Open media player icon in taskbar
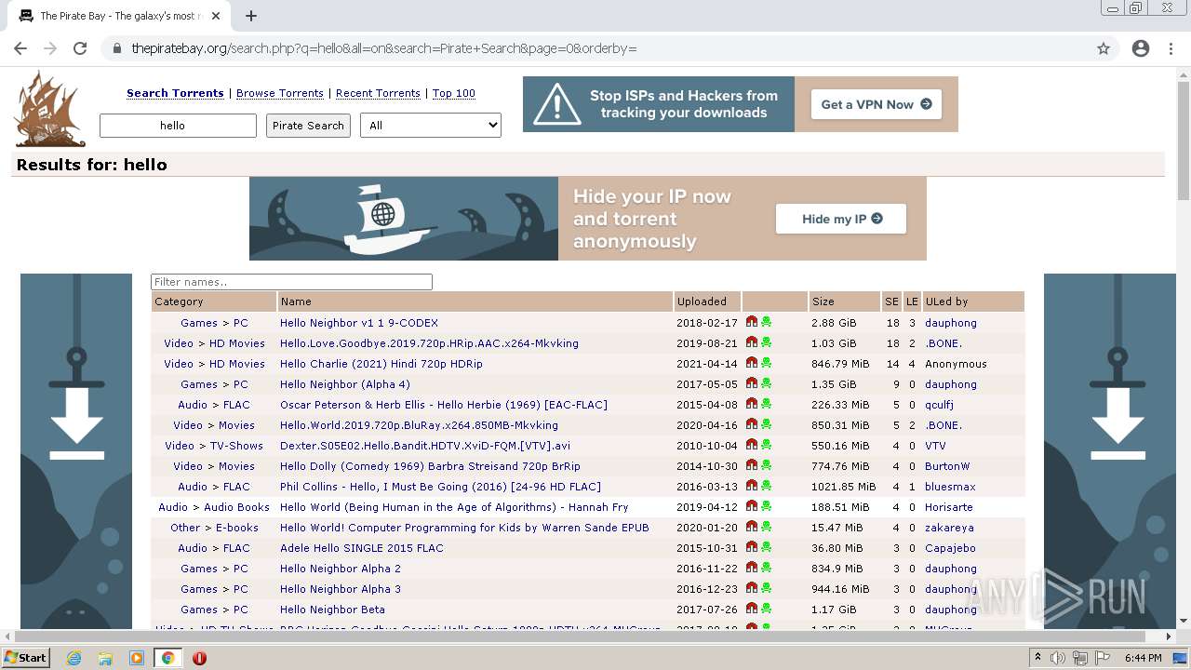Screen dimensions: 1191x670 click(x=137, y=658)
